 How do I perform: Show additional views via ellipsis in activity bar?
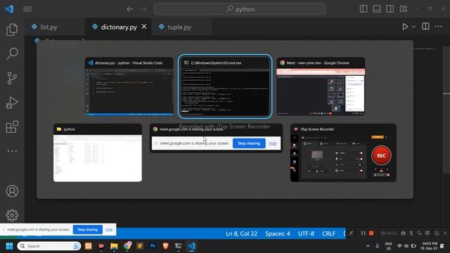12,151
